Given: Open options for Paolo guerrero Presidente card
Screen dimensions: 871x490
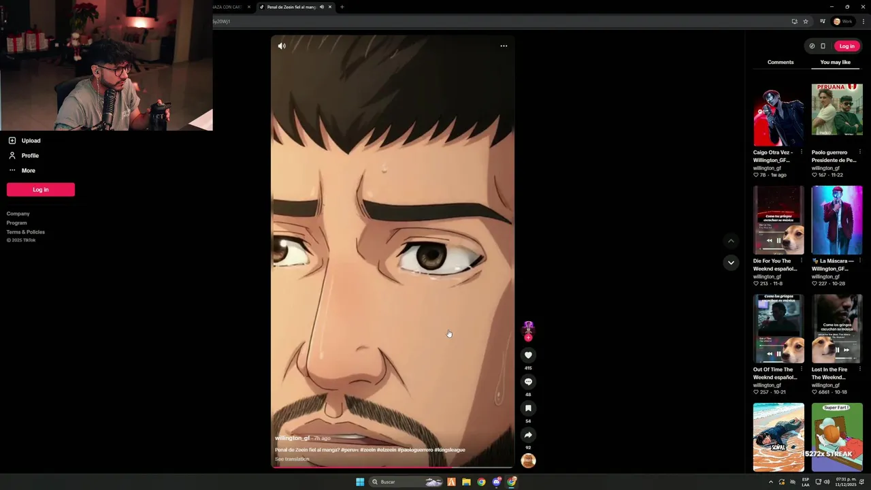Looking at the screenshot, I should pos(860,152).
